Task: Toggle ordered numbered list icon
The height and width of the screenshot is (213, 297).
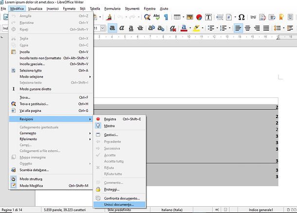Action: 223,28
